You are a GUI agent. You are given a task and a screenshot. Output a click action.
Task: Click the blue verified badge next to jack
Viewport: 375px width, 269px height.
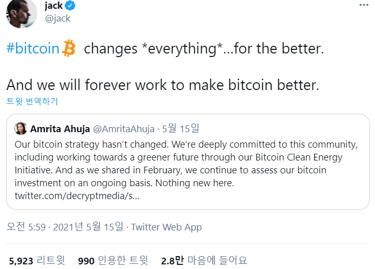tap(71, 6)
